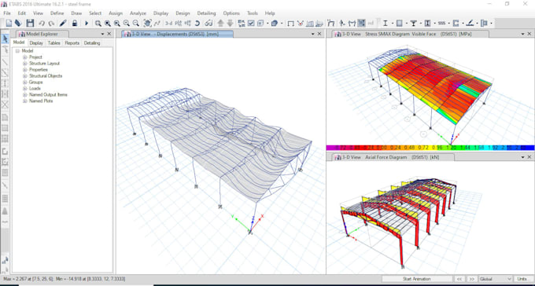Expand the Named Plots tree node

(x=25, y=101)
